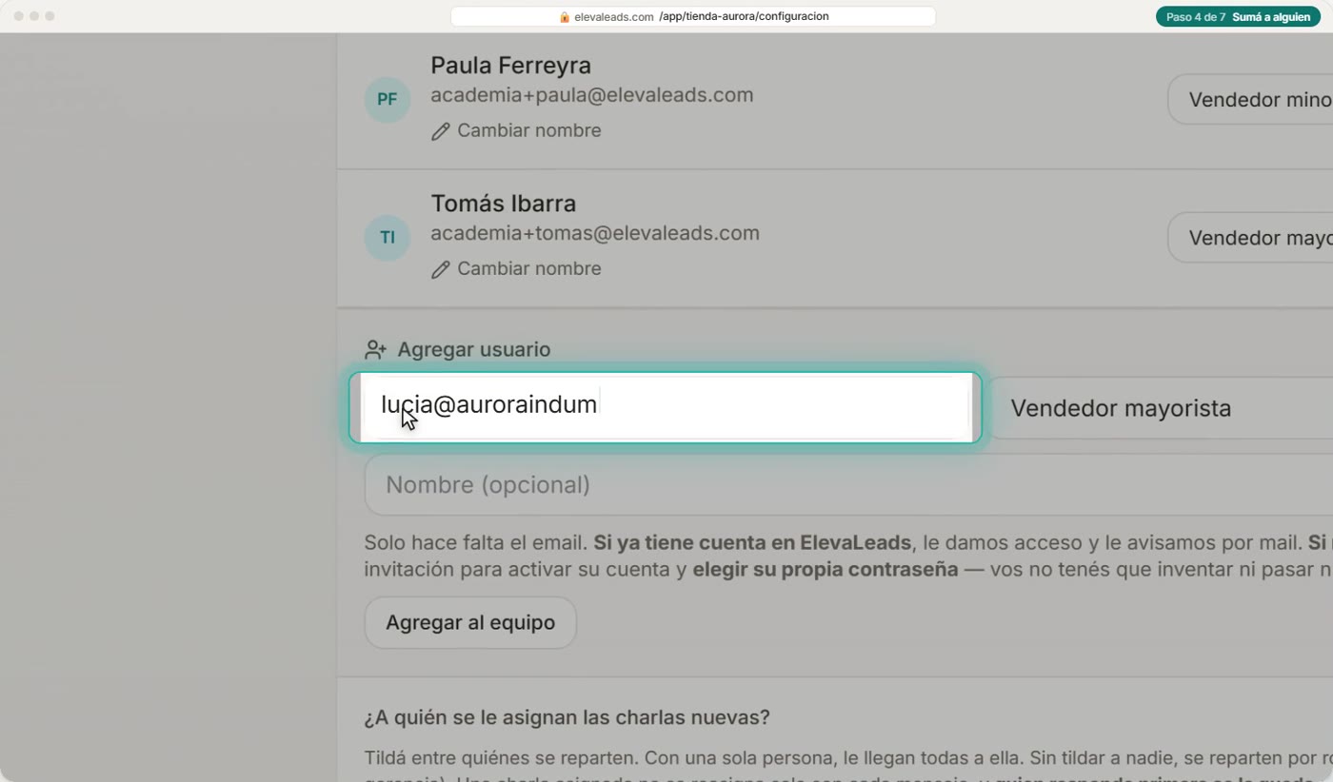
Task: Click bold text 'elegir su propia contraseña'
Action: tap(825, 570)
